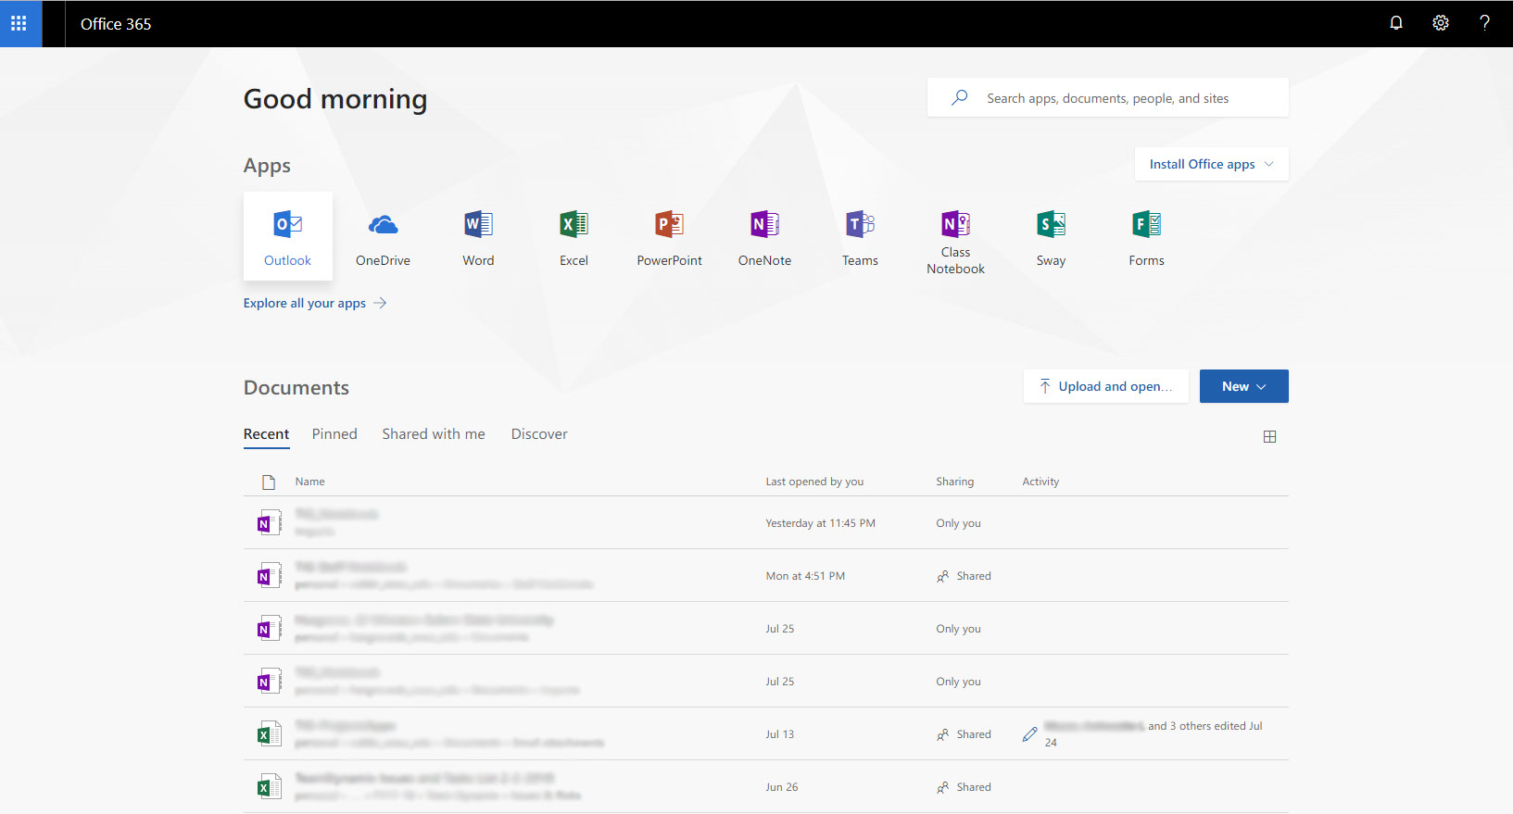Show notifications with the bell icon
The width and height of the screenshot is (1513, 814).
click(x=1396, y=23)
